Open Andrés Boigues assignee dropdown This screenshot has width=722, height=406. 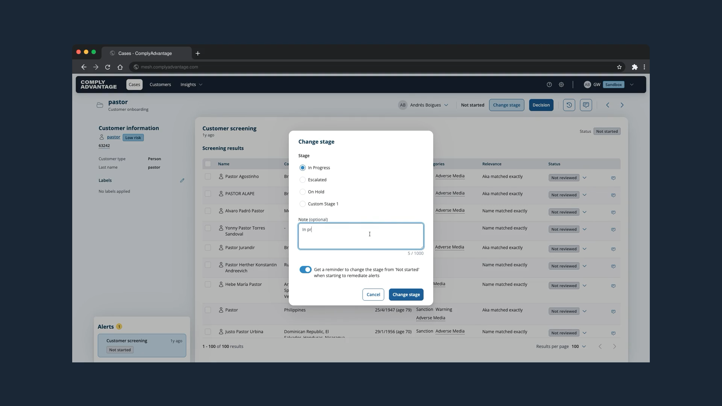click(423, 105)
